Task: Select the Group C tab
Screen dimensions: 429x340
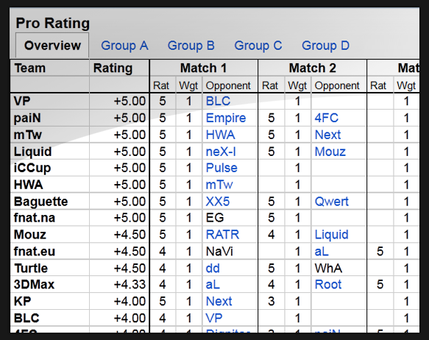Action: pyautogui.click(x=258, y=46)
